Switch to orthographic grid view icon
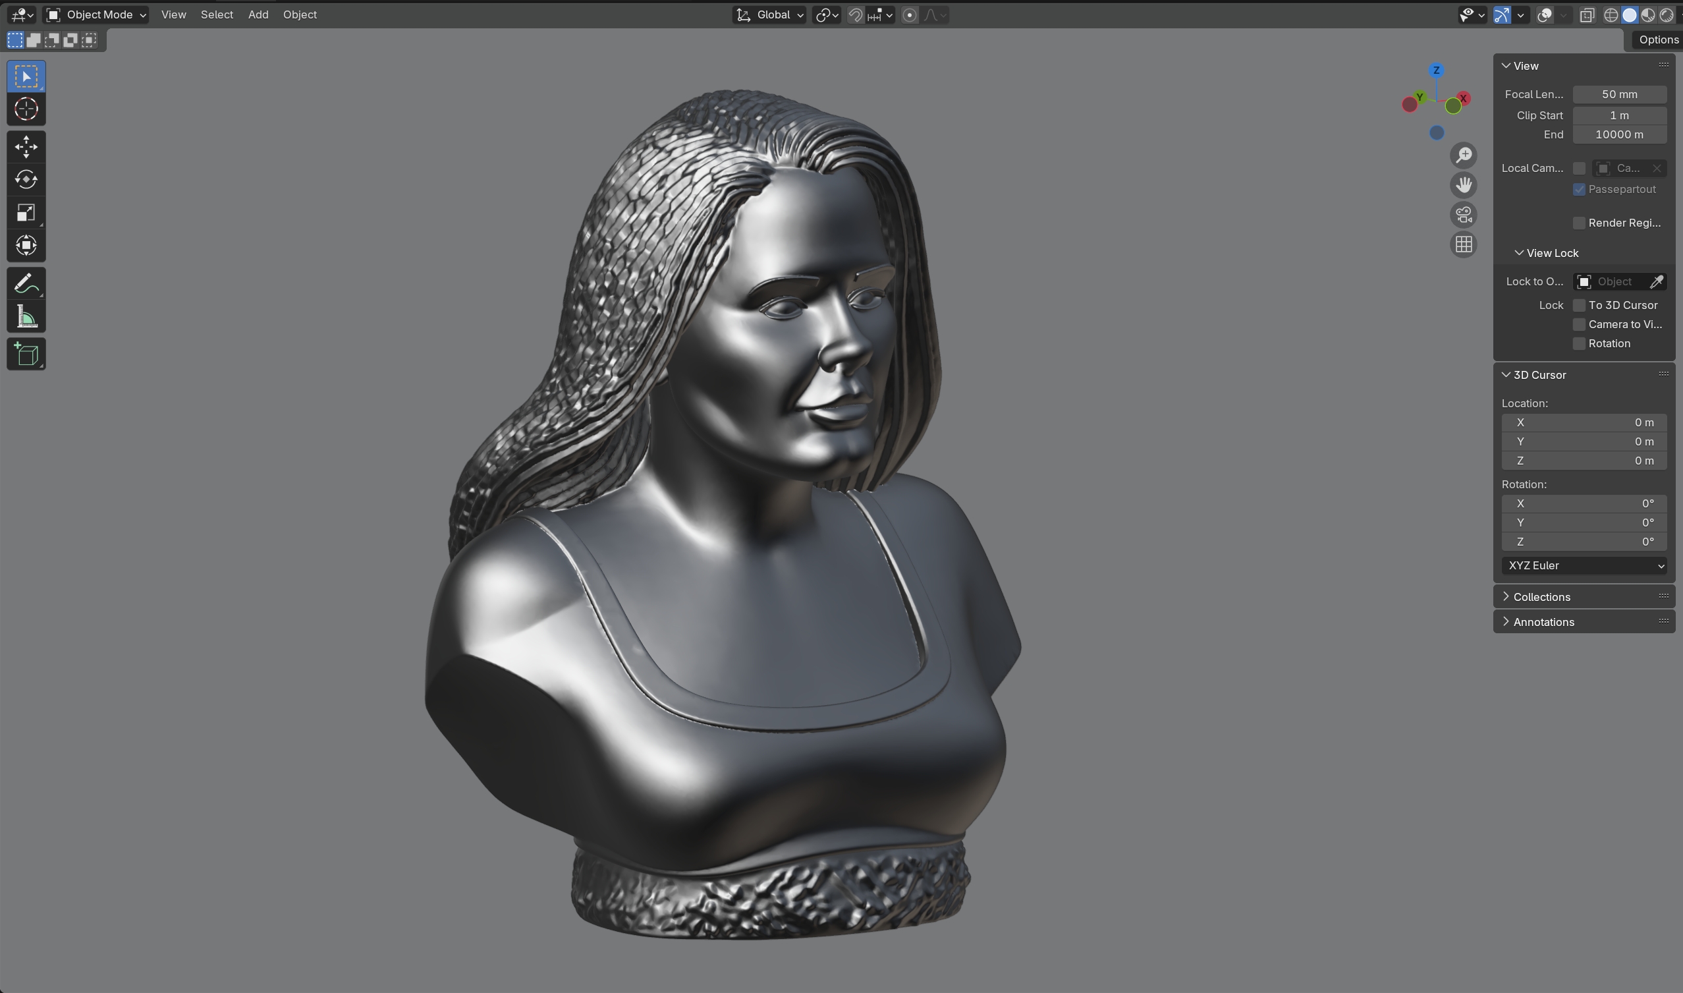Image resolution: width=1683 pixels, height=993 pixels. coord(1464,245)
